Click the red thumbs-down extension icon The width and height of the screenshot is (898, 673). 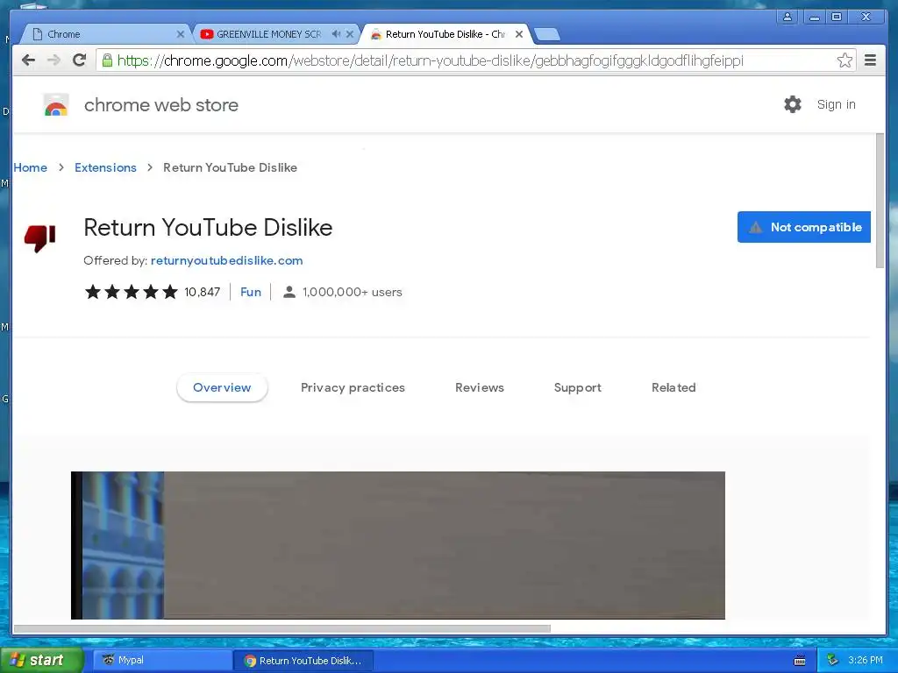coord(40,237)
